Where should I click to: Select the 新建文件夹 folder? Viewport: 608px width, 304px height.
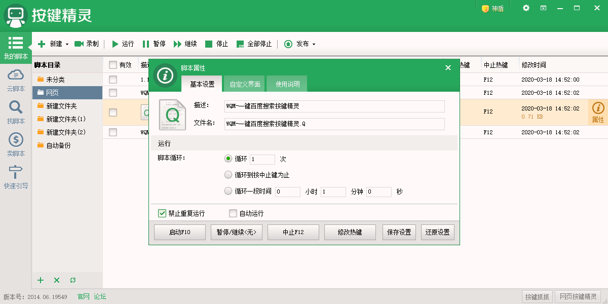click(67, 106)
